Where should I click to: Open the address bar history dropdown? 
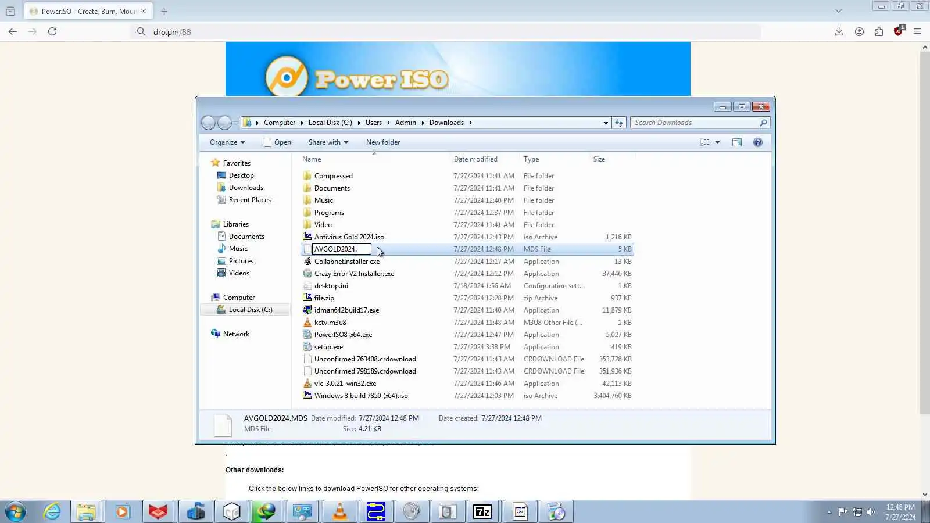(606, 123)
